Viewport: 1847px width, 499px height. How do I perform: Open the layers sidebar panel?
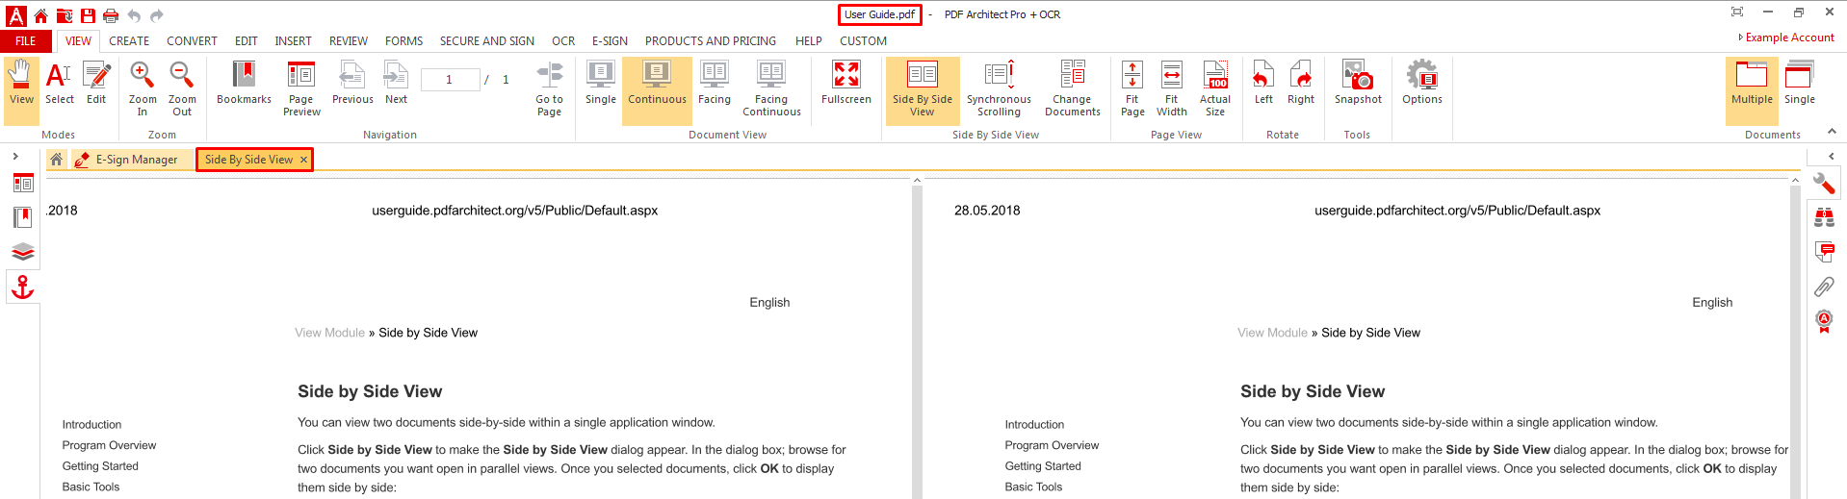pyautogui.click(x=23, y=252)
